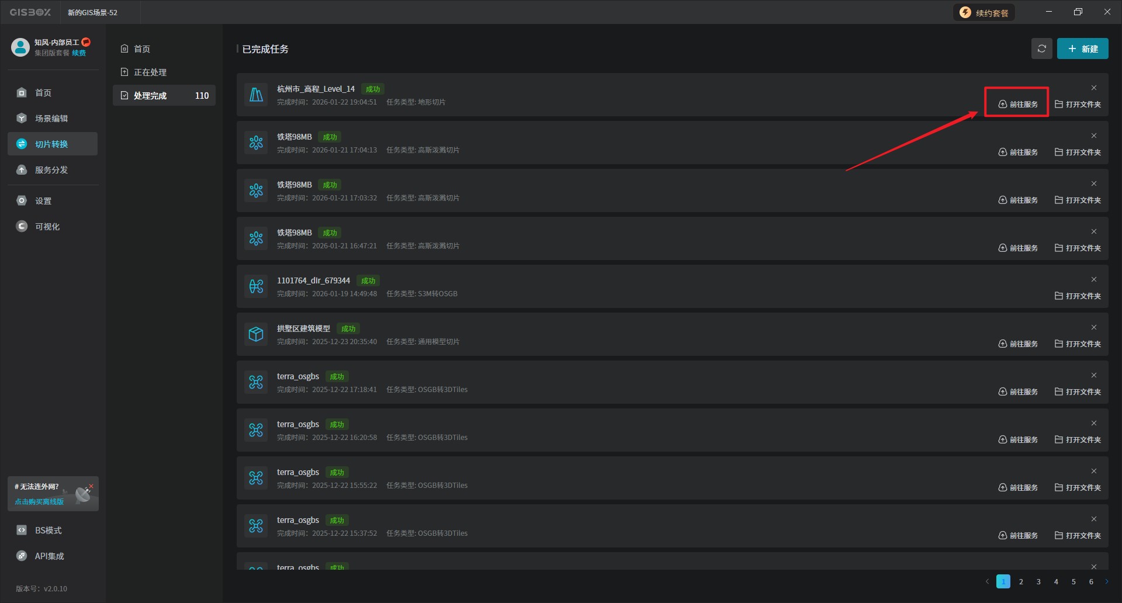Click the S3M转OSGB task icon for 1101764_dlr_679344
Image resolution: width=1122 pixels, height=603 pixels.
[x=256, y=286]
